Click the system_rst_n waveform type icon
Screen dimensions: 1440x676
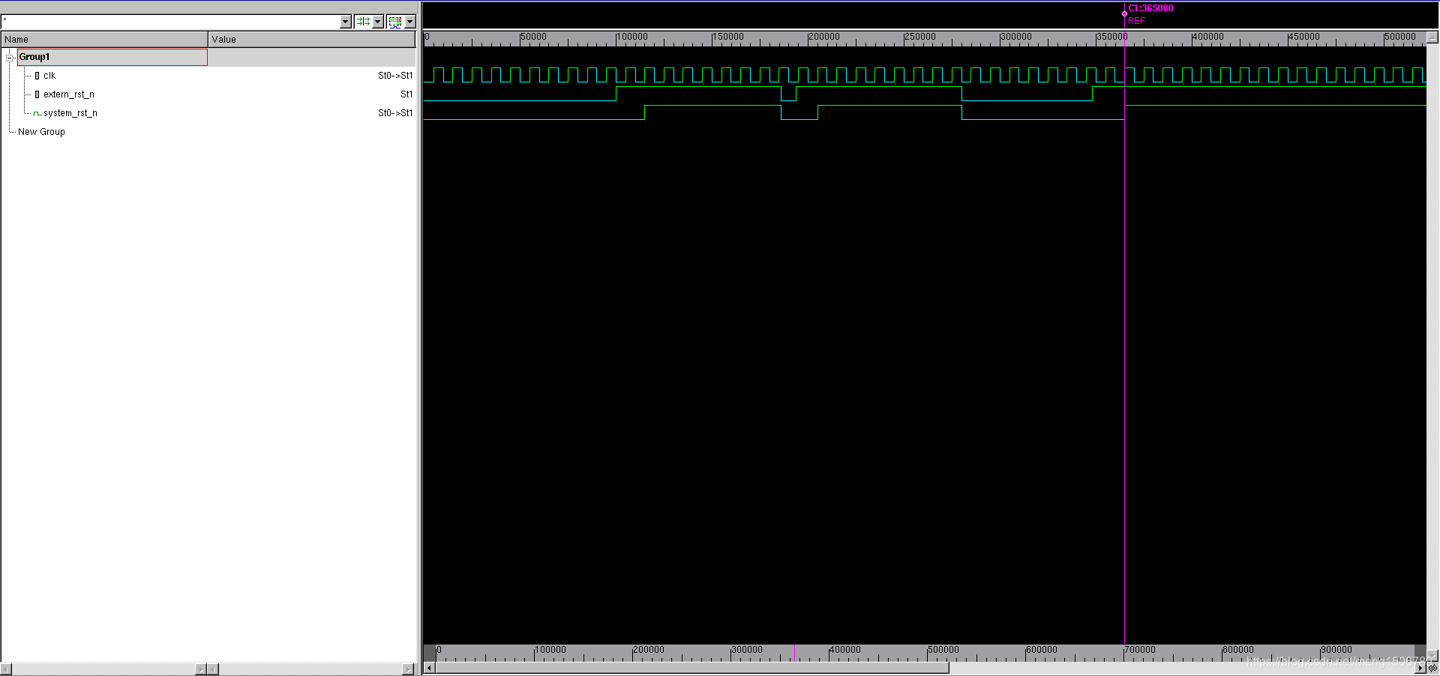[x=37, y=113]
